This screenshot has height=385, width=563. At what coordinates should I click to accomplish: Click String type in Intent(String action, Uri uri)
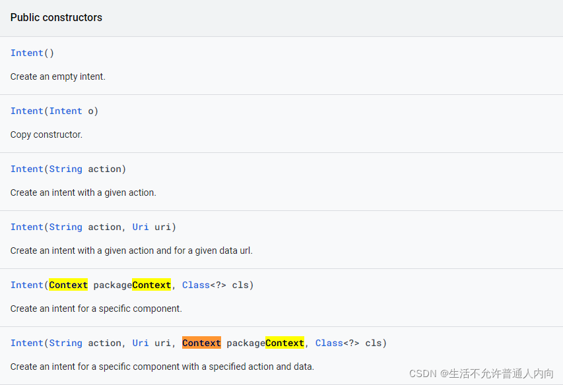coord(66,227)
